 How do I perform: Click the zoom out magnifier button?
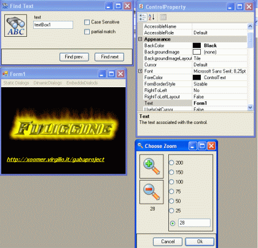tap(152, 192)
